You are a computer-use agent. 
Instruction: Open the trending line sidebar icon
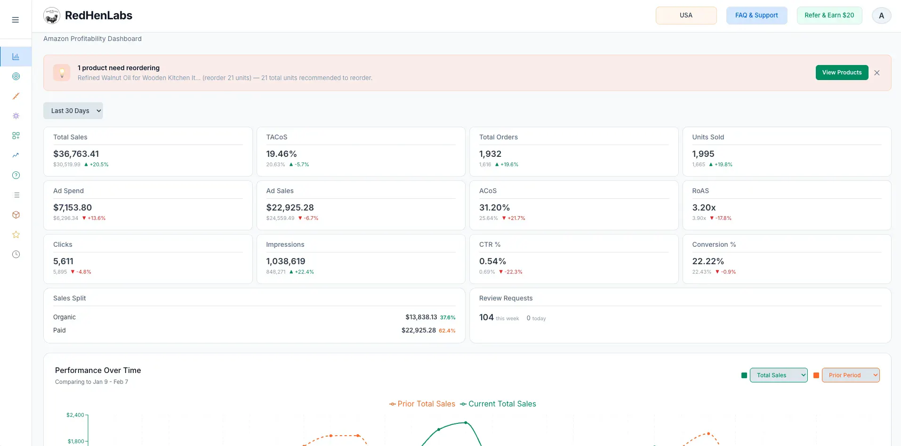tap(16, 155)
